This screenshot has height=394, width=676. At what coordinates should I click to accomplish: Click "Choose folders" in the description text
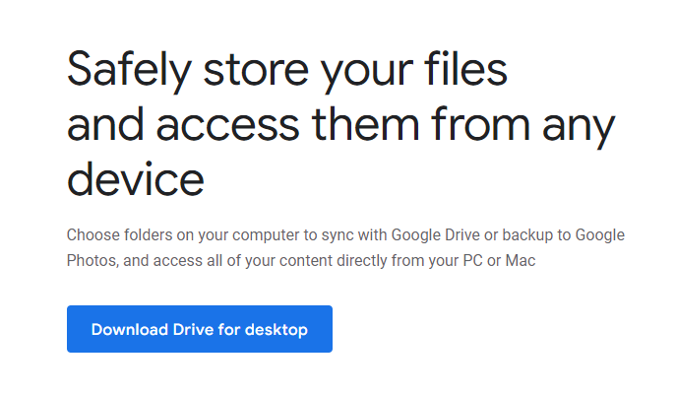click(x=113, y=236)
